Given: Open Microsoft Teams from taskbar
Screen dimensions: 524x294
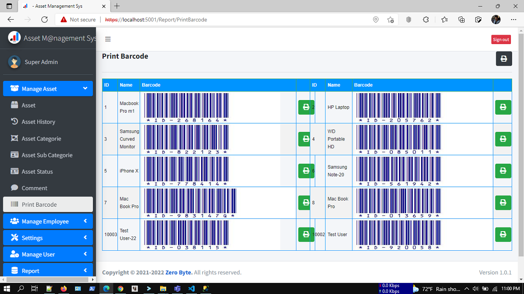Looking at the screenshot, I should (177, 289).
